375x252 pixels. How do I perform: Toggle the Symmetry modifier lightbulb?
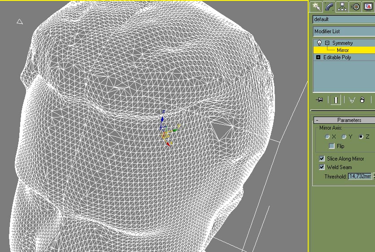(x=319, y=43)
